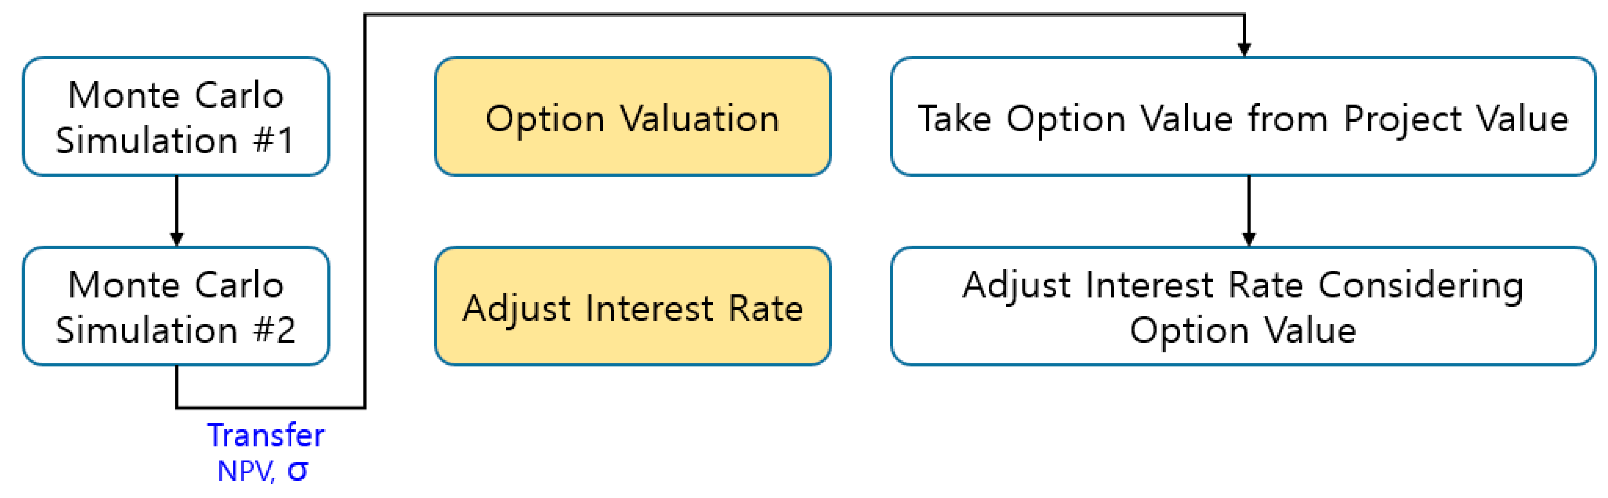
Task: Click the short vertical line exiting Simulation #2 box
Action: click(x=177, y=386)
